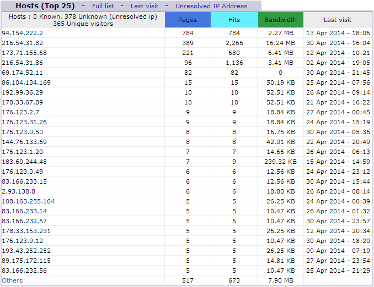Select host 83.166.233.14
The width and height of the screenshot is (374, 287).
coord(24,211)
